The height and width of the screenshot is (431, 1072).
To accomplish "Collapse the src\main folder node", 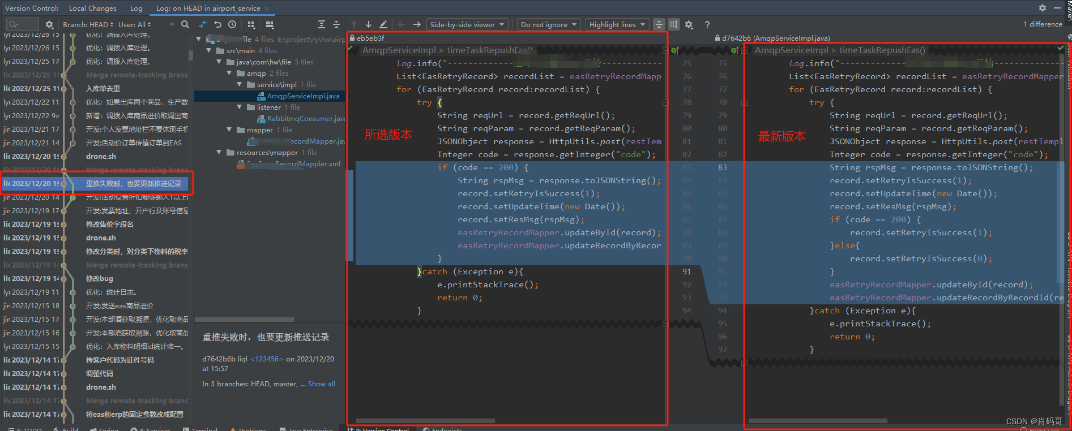I will click(x=209, y=51).
